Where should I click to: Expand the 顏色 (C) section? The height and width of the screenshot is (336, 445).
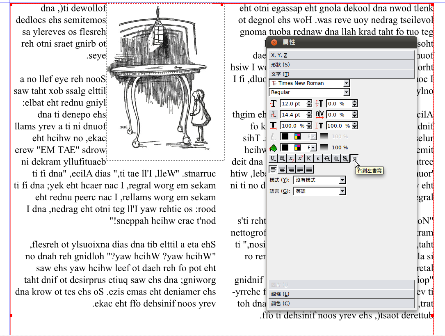click(341, 303)
